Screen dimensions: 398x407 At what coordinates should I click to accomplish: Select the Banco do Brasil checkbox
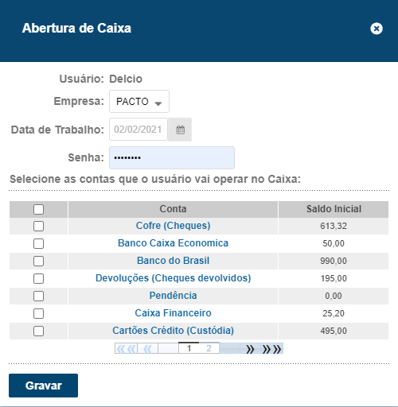pos(38,262)
